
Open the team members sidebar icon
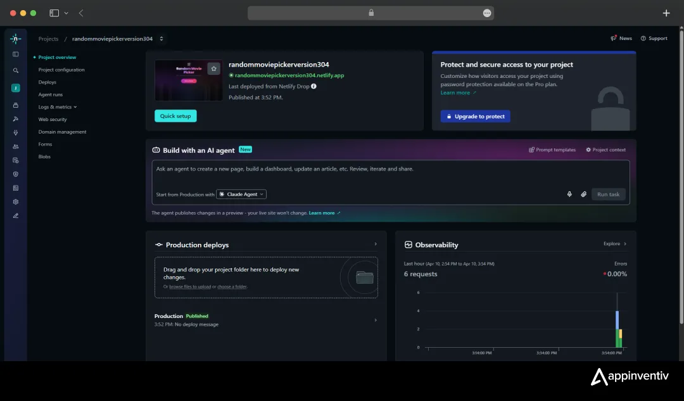coord(16,146)
